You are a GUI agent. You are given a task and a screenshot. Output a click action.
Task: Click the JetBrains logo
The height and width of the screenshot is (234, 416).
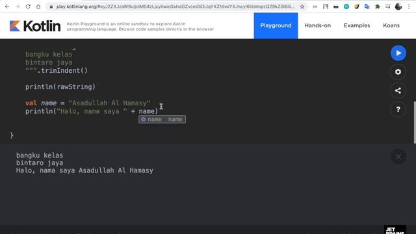pyautogui.click(x=395, y=229)
